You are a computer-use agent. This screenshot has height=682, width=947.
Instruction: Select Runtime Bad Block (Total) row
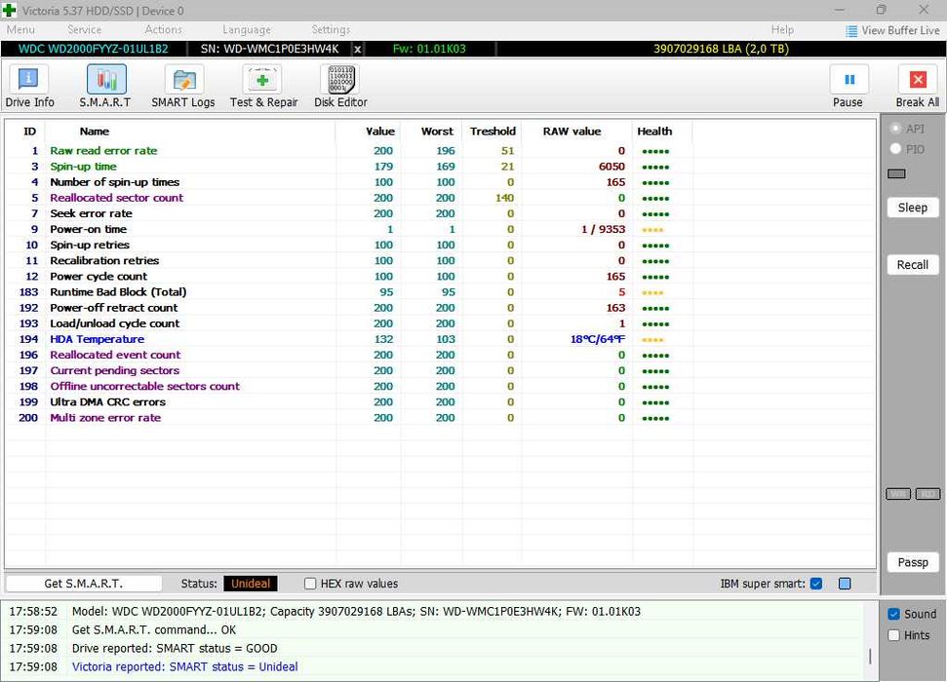(440, 292)
